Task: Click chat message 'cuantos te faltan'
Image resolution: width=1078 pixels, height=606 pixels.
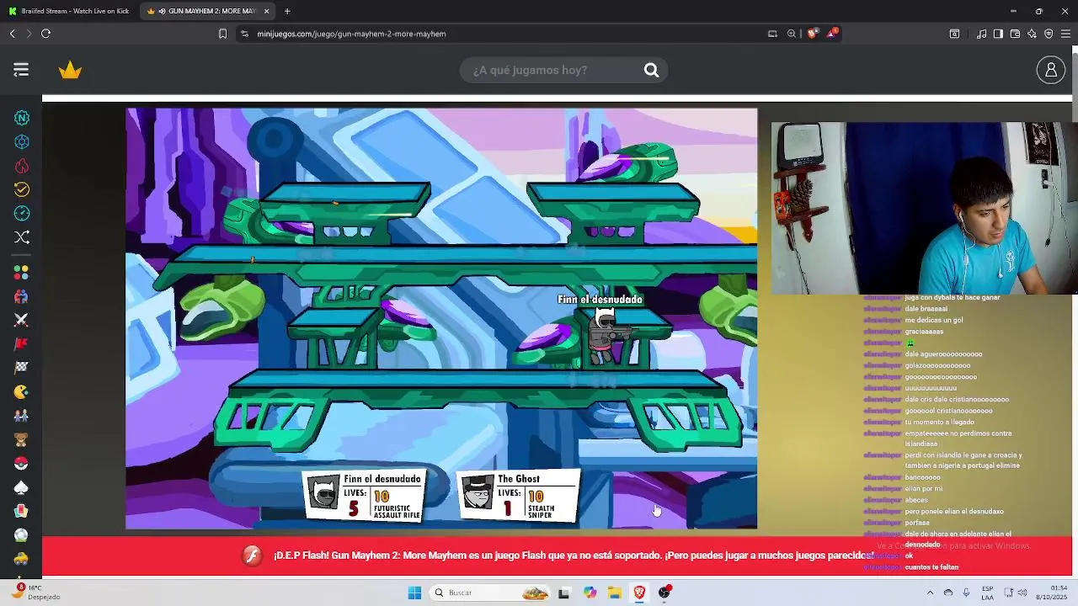Action: click(x=931, y=567)
